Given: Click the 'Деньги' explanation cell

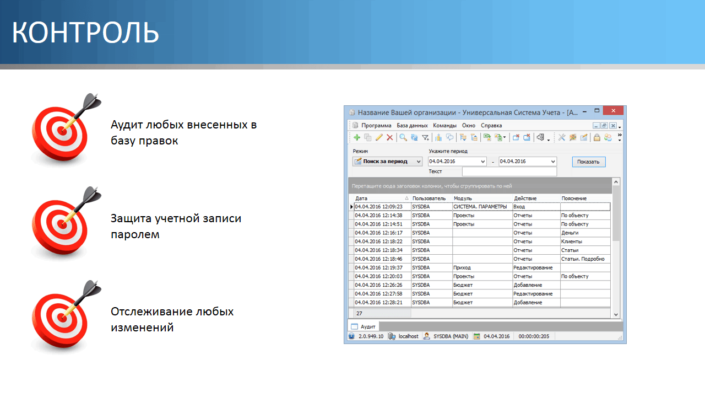Looking at the screenshot, I should (x=585, y=233).
